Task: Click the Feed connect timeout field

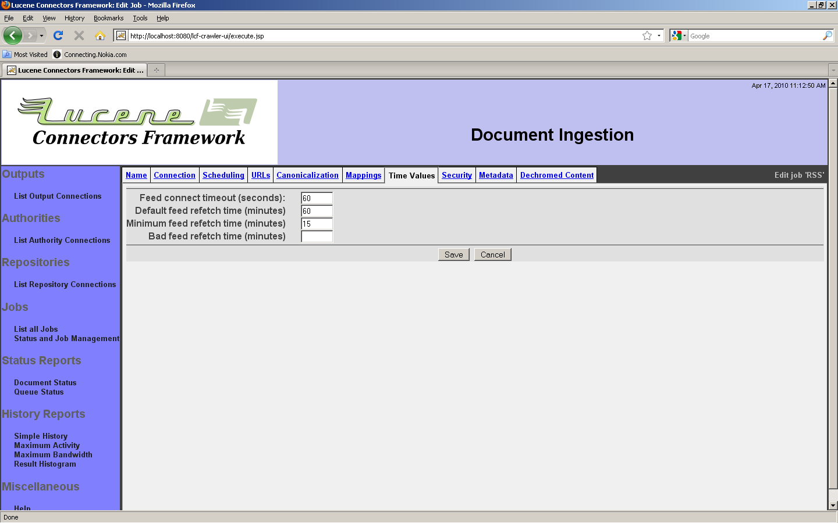Action: tap(317, 198)
